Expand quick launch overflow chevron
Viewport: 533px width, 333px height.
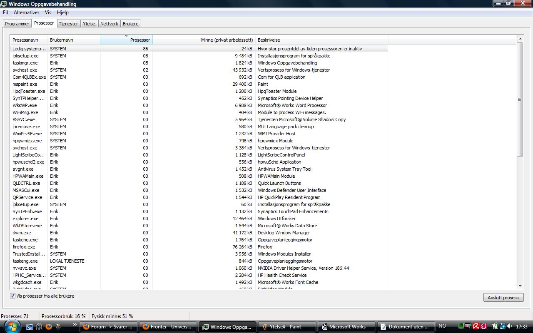(75, 325)
